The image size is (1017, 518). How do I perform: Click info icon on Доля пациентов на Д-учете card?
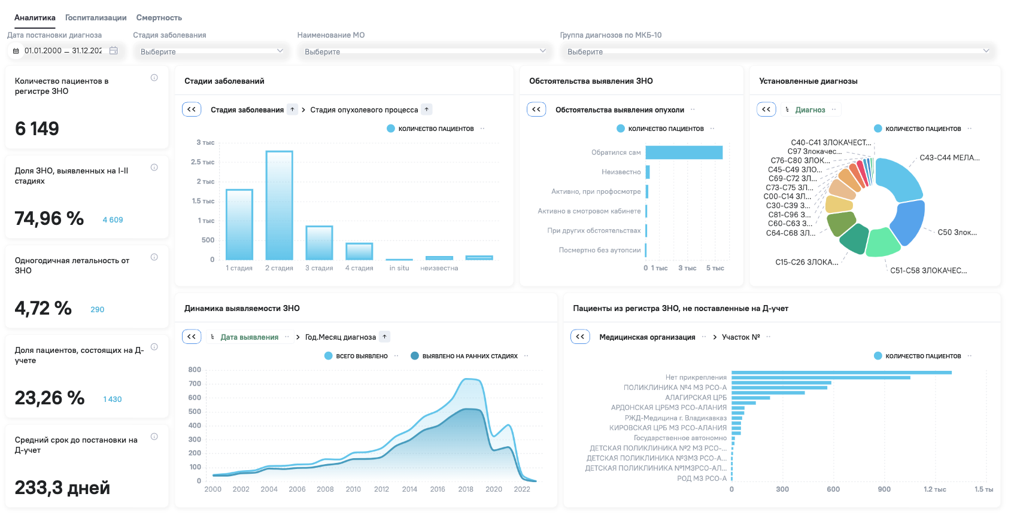(x=154, y=347)
